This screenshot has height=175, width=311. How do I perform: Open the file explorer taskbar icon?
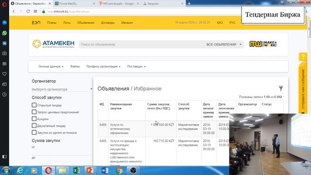click(x=62, y=171)
